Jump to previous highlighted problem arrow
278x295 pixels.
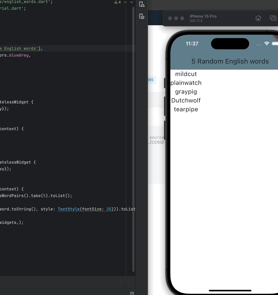point(125,2)
